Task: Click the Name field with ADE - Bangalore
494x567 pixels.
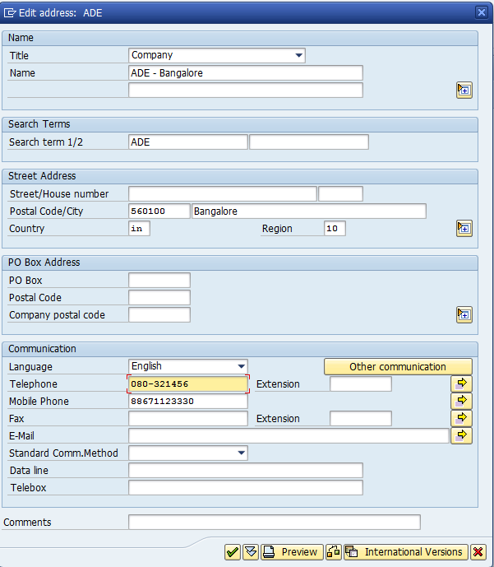Action: (x=246, y=73)
